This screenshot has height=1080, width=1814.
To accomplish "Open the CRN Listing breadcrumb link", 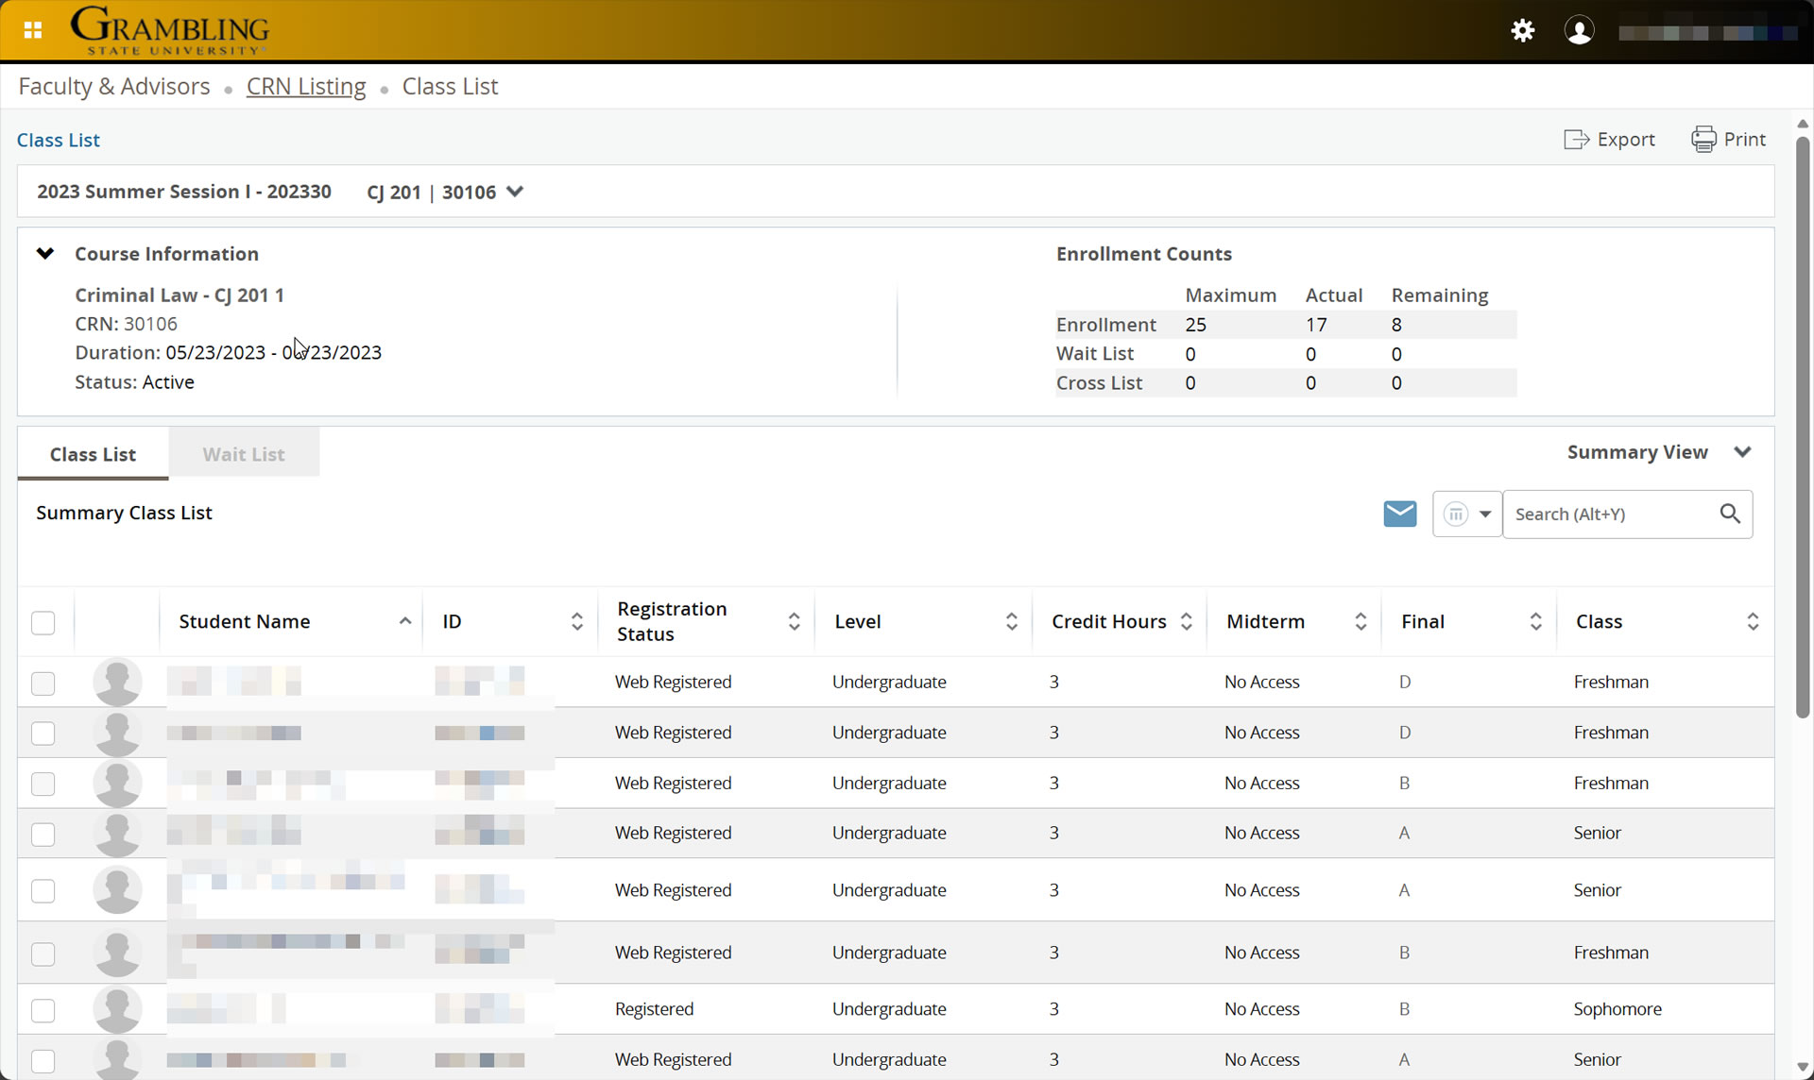I will (306, 86).
